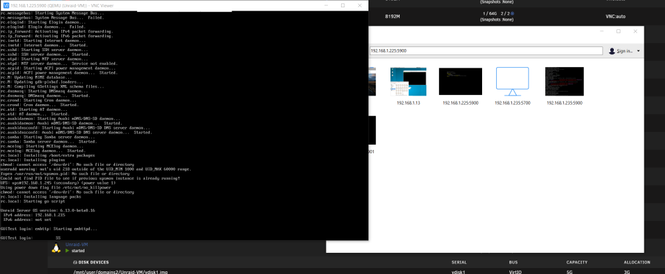Viewport: 665px width, 274px height.
Task: Click the 3G allocation cell
Action: tap(626, 272)
